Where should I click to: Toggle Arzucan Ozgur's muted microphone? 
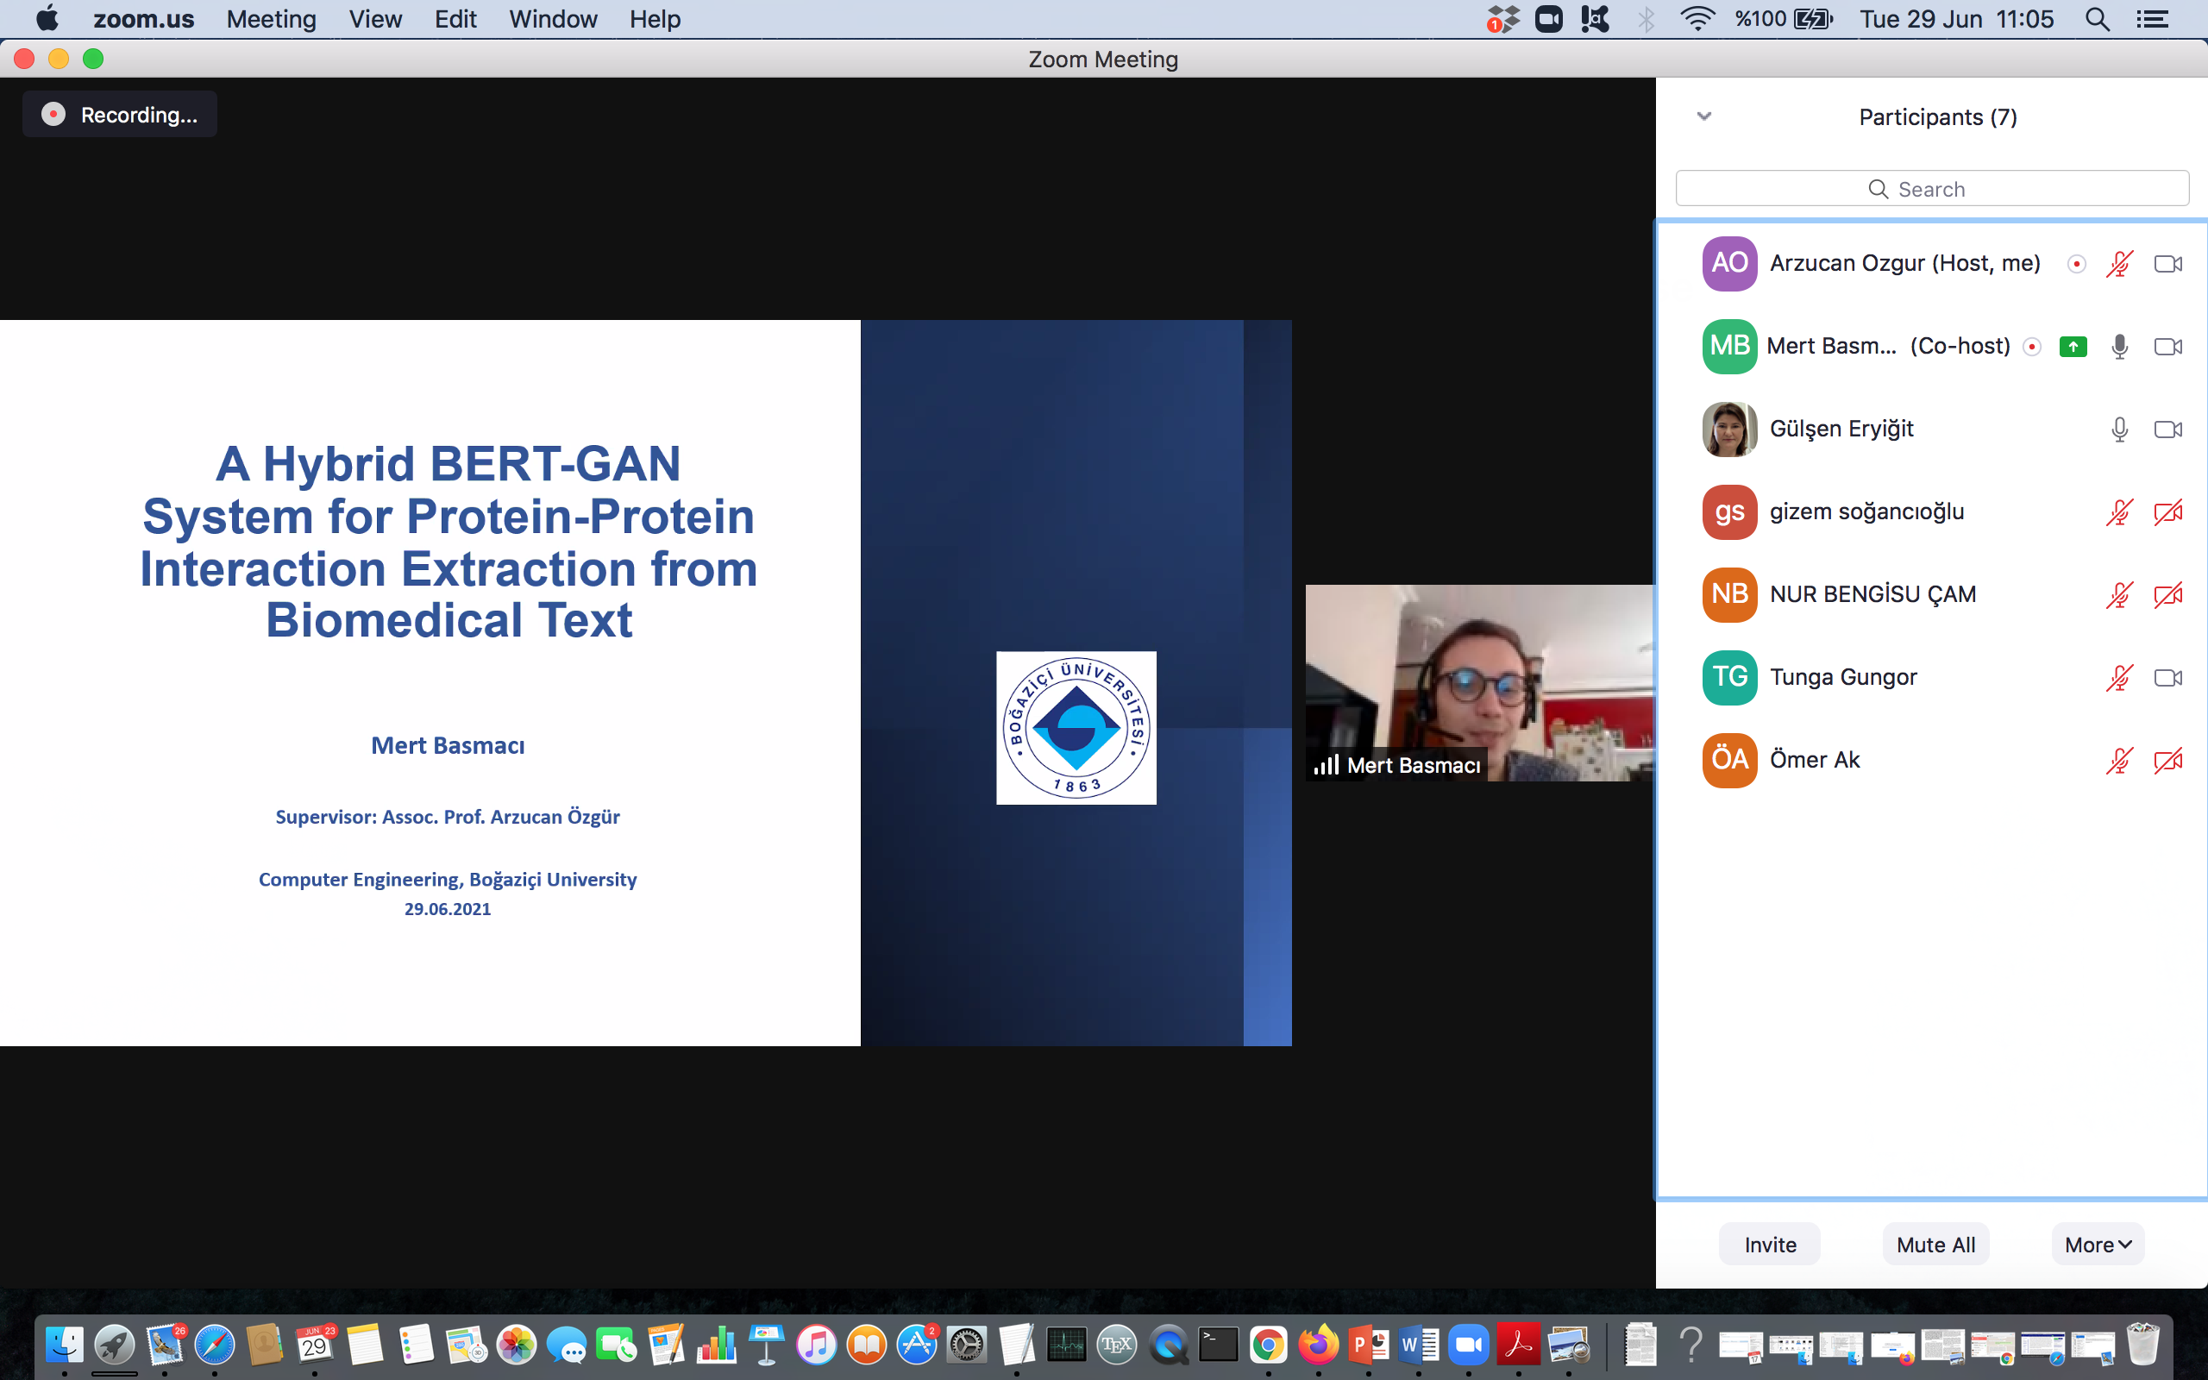pos(2119,264)
